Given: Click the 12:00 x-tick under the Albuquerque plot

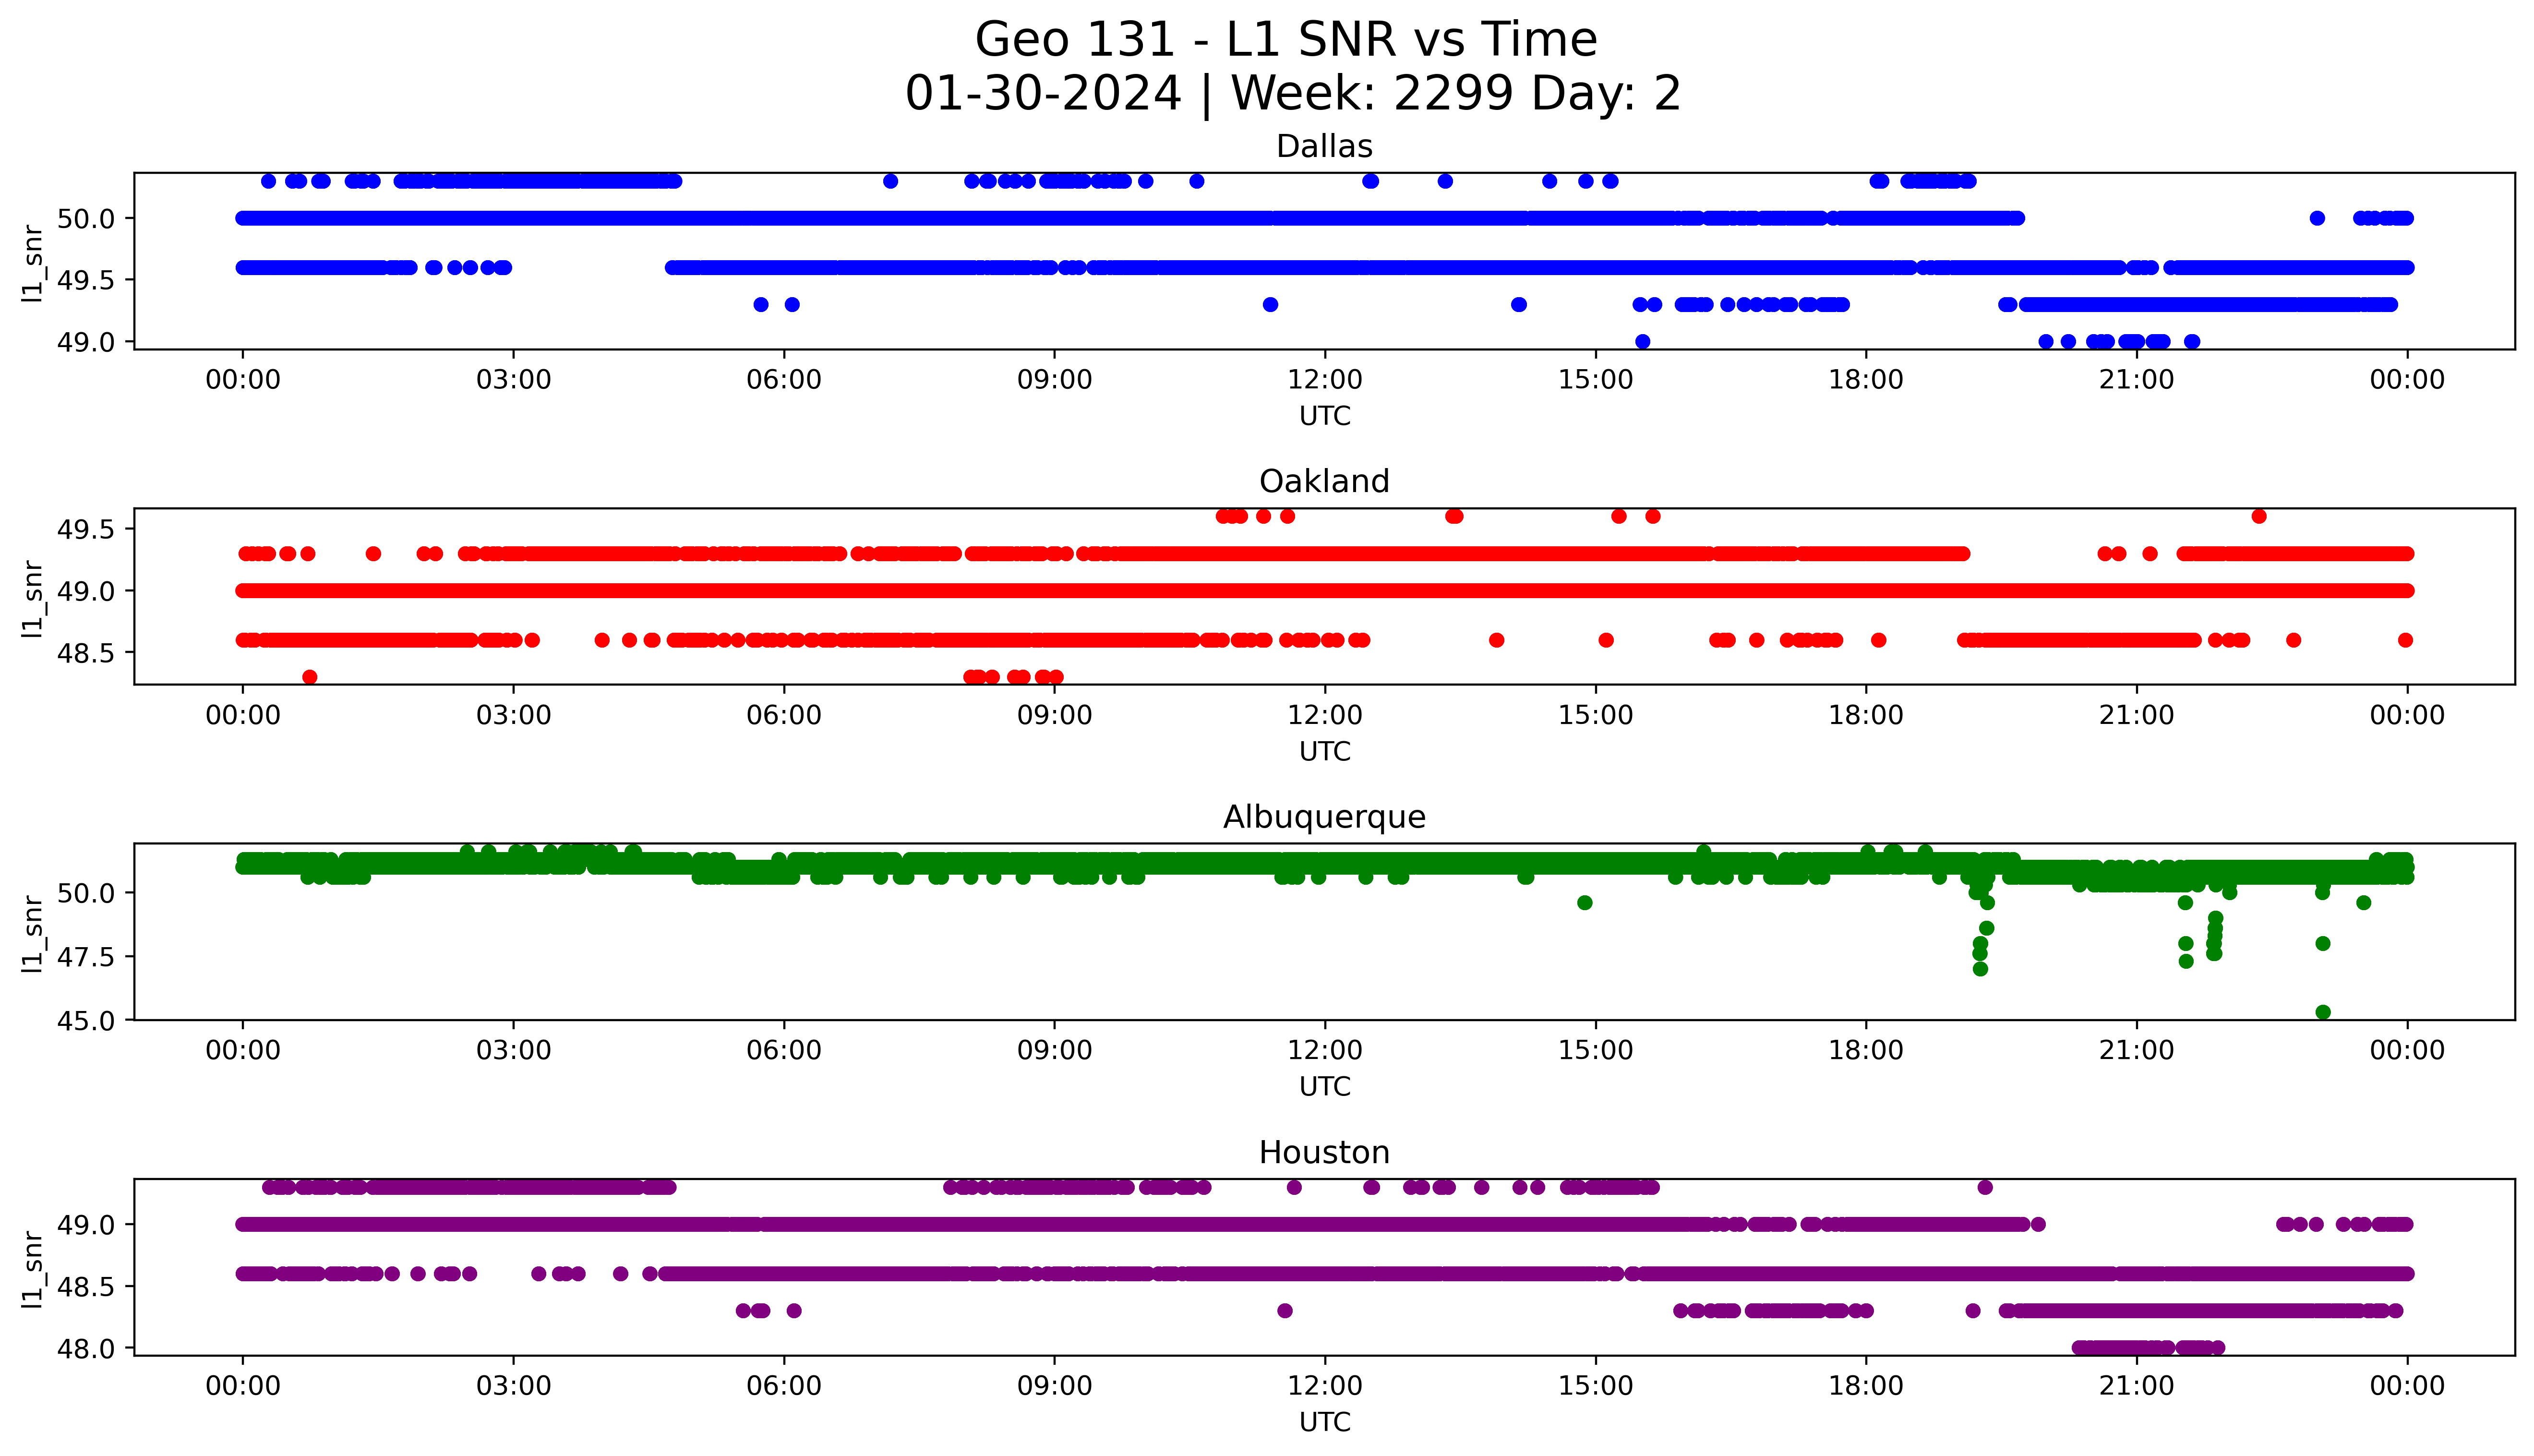Looking at the screenshot, I should click(1325, 1051).
